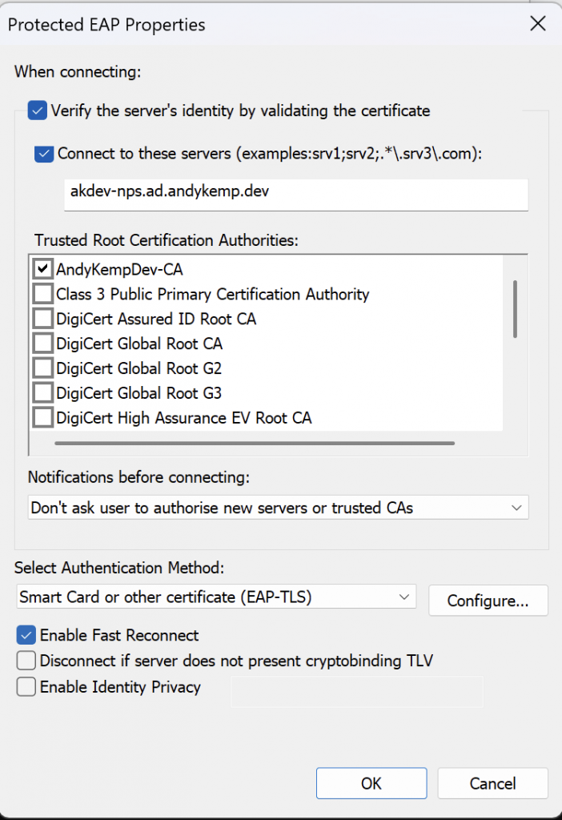Tick DigiCert Global Root G3 checkbox
The width and height of the screenshot is (562, 820).
(43, 392)
